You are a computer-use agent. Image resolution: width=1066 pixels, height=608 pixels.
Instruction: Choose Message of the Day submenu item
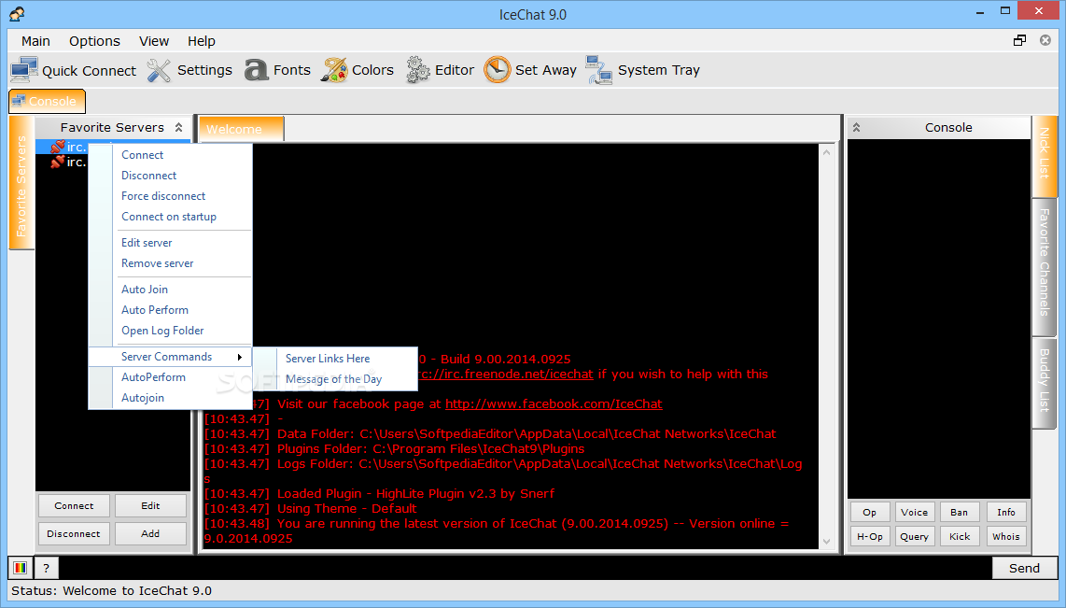pyautogui.click(x=335, y=379)
